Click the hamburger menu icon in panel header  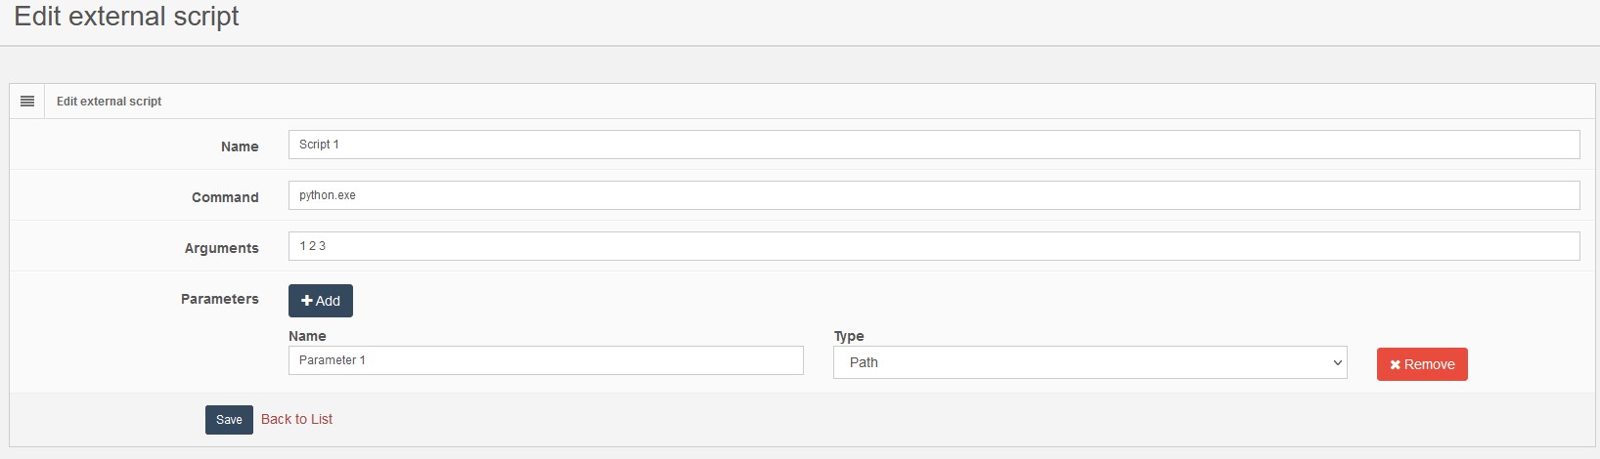[27, 102]
